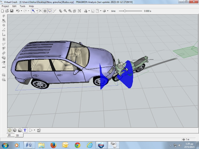Create a new project with the New icon

[2, 11]
